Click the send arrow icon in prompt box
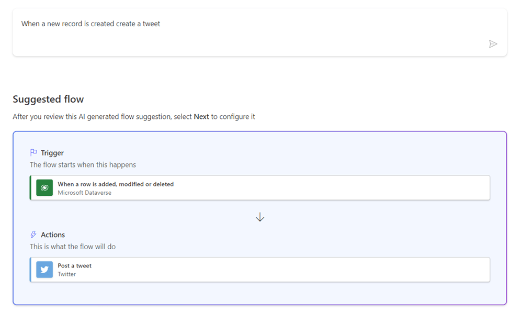The height and width of the screenshot is (312, 510). (493, 44)
